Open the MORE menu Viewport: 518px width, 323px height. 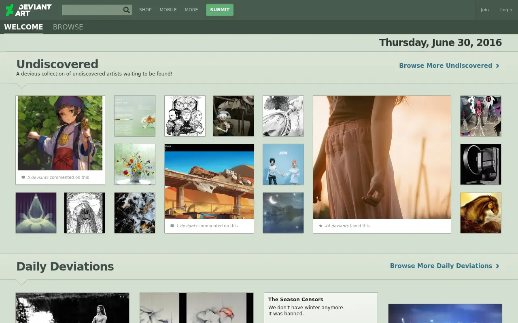(x=191, y=10)
